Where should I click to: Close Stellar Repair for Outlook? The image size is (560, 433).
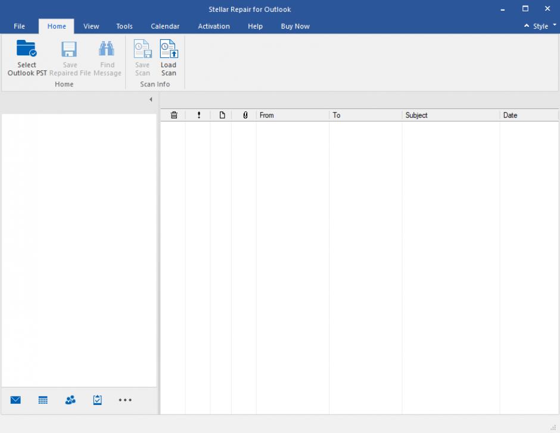coord(547,8)
